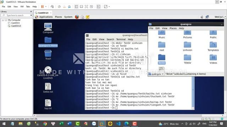
Task: Click the take snapshot clock icon
Action: [x=59, y=7]
